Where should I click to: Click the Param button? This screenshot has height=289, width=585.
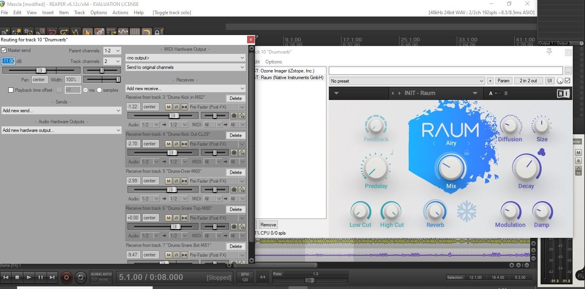coord(503,81)
